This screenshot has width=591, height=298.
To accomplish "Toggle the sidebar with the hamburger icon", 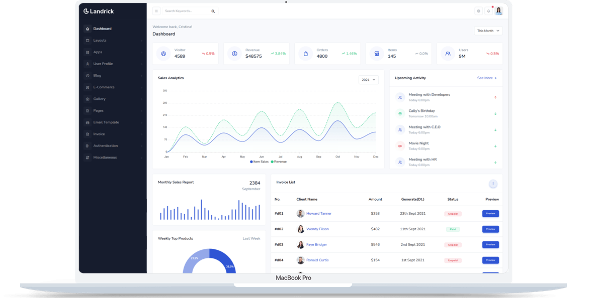I will [156, 11].
